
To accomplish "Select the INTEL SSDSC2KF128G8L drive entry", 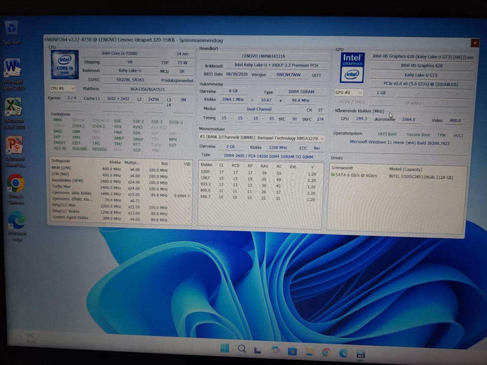I will 421,177.
